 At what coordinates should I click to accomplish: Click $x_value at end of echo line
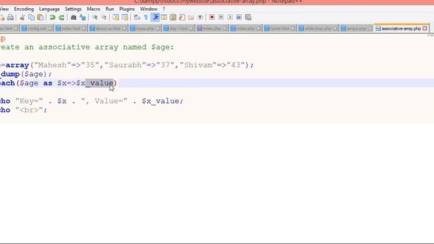point(161,101)
